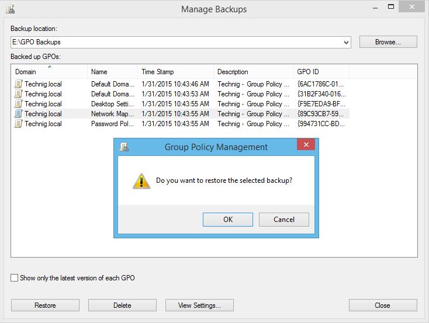
Task: Click time stamp 1/31/2015 10:43:46 AM
Action: coord(175,84)
